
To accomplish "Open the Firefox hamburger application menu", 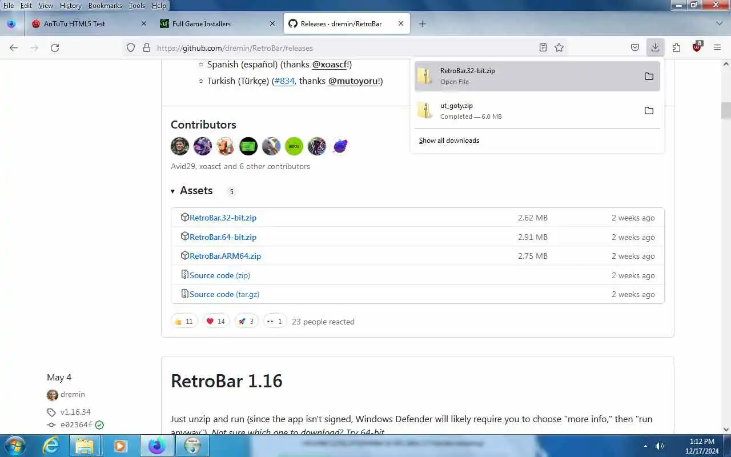I will pyautogui.click(x=717, y=48).
